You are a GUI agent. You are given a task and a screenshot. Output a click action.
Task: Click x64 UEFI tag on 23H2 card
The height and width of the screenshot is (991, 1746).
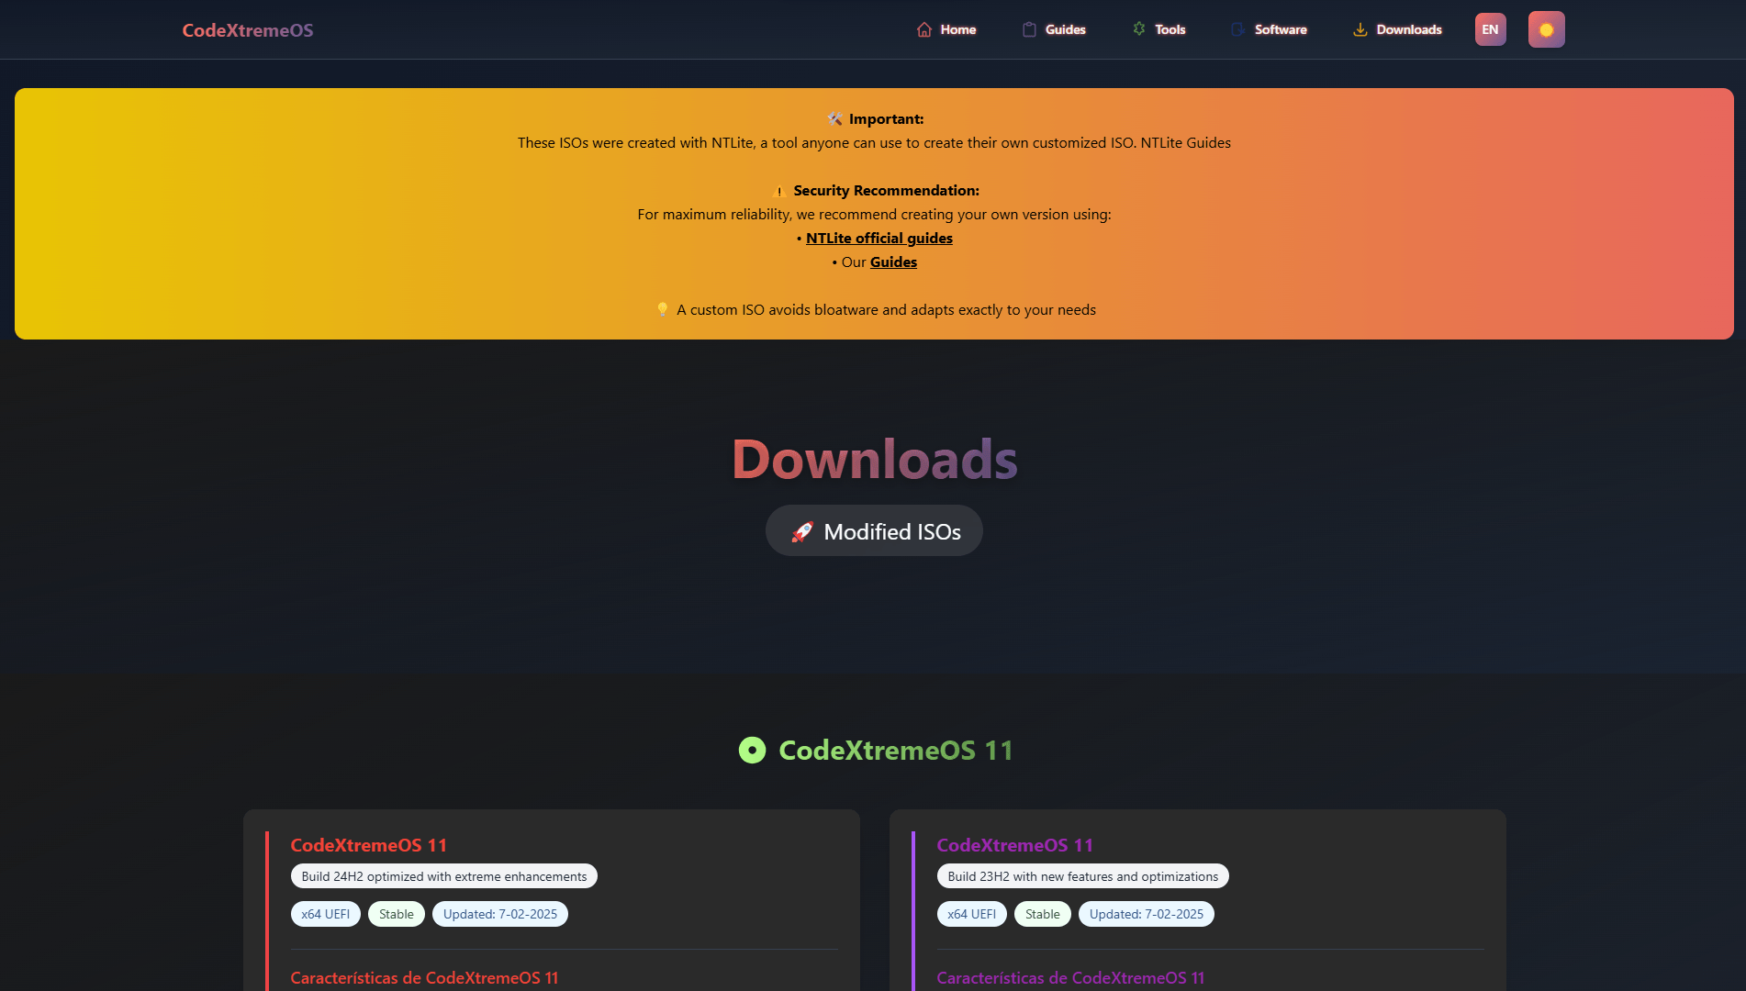pyautogui.click(x=972, y=914)
